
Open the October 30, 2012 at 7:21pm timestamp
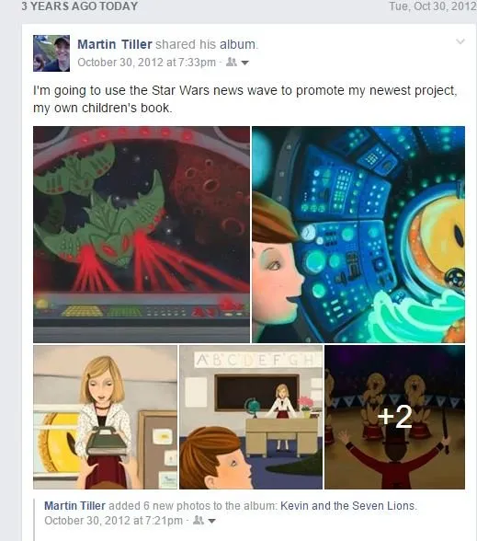(113, 521)
